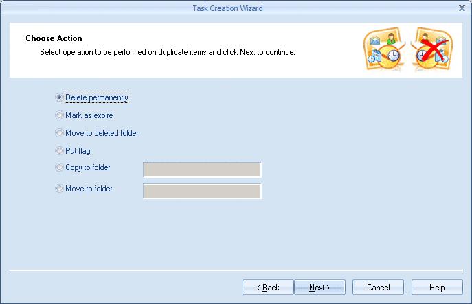Image resolution: width=472 pixels, height=304 pixels.
Task: Enable the Put flag radio button
Action: click(x=60, y=151)
